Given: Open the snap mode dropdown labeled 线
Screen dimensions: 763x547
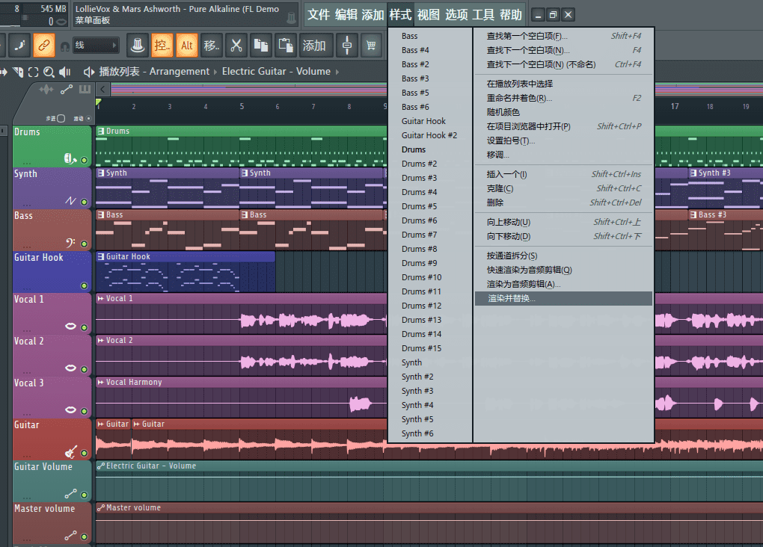Looking at the screenshot, I should pos(96,46).
